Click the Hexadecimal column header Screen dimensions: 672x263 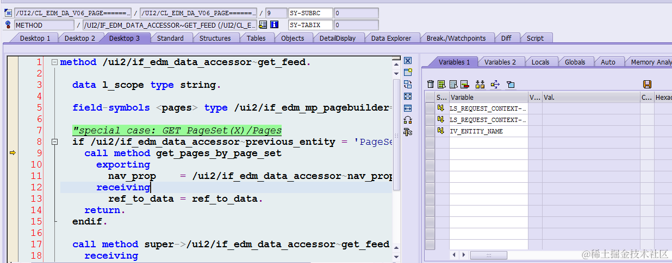click(x=663, y=97)
